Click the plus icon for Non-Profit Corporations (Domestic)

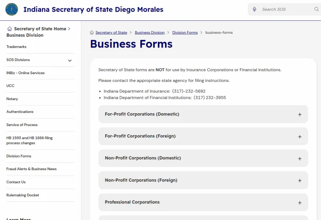coord(300,159)
